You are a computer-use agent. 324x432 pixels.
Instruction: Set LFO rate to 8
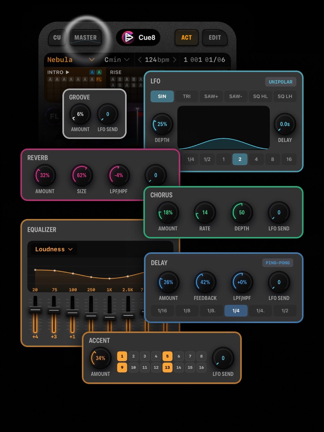pyautogui.click(x=273, y=159)
